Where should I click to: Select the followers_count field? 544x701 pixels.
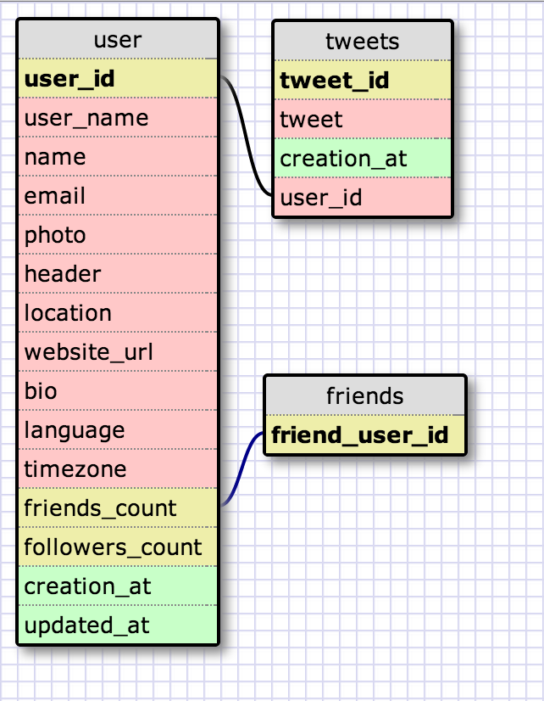tap(118, 547)
